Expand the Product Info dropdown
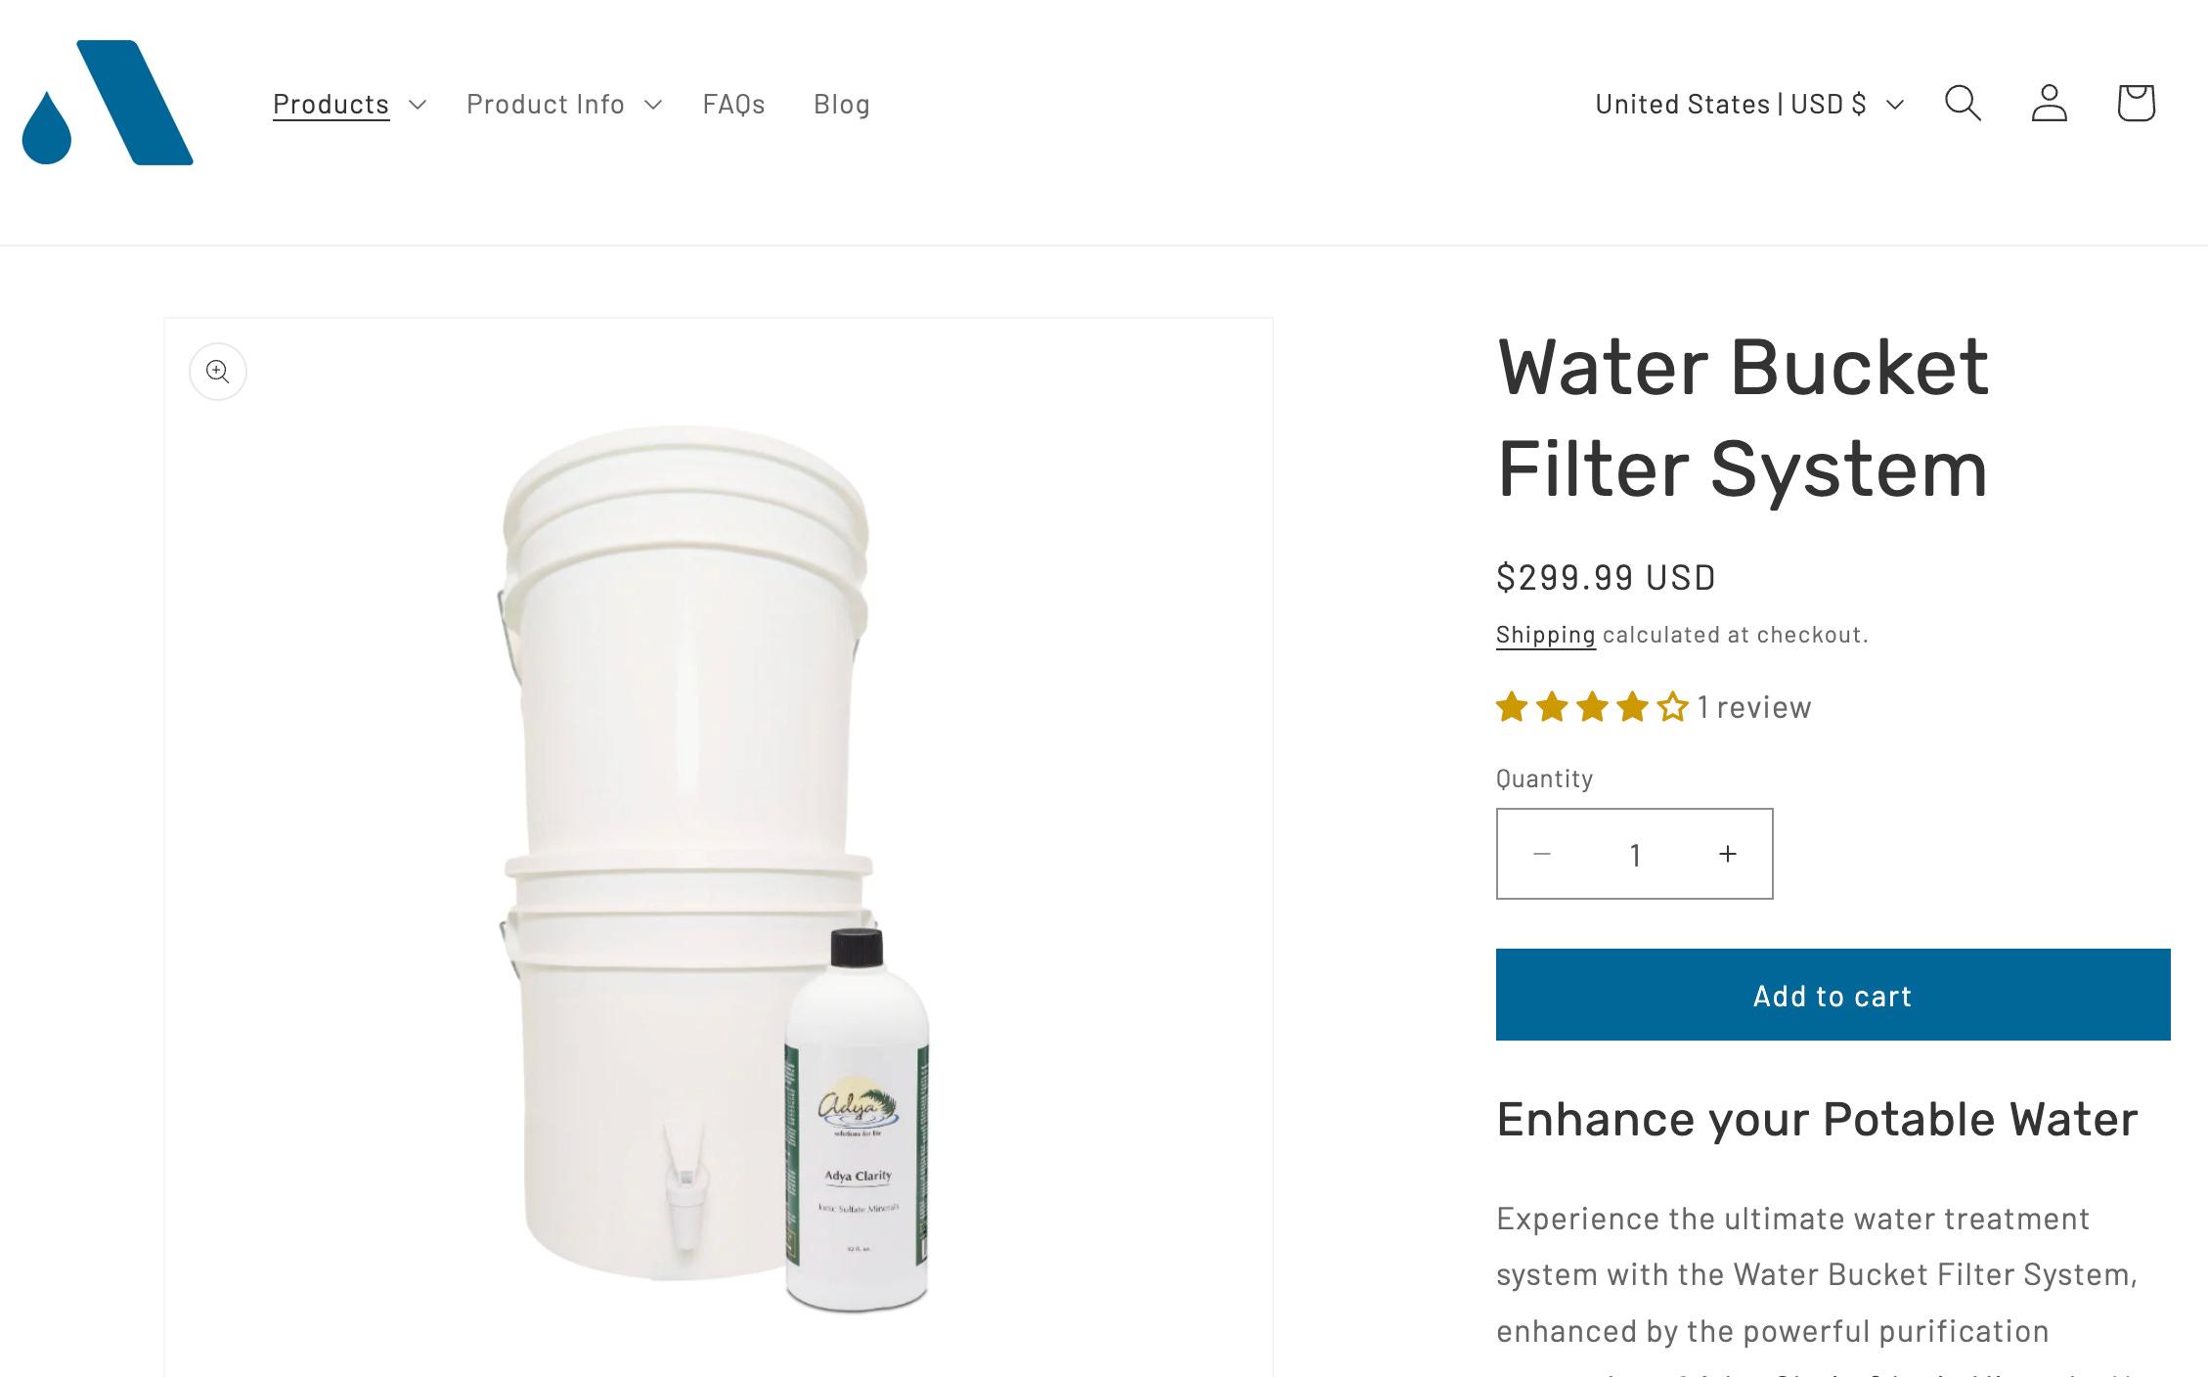 [x=564, y=104]
